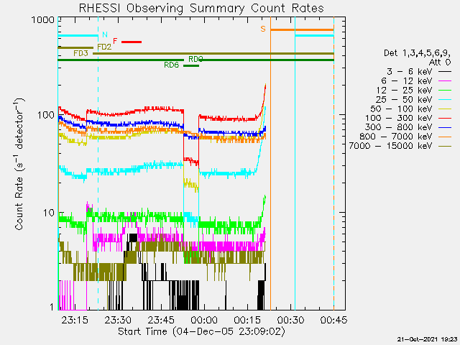Click the '00:45' time axis label
460x345 pixels.
333,320
